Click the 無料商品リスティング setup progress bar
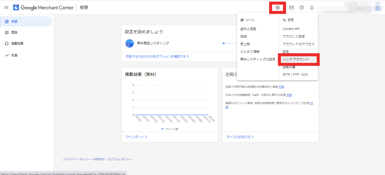The width and height of the screenshot is (385, 175). point(230,43)
